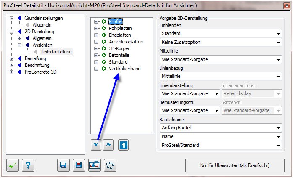
Task: Click green plus icon beside Betonteile
Action: pos(104,55)
